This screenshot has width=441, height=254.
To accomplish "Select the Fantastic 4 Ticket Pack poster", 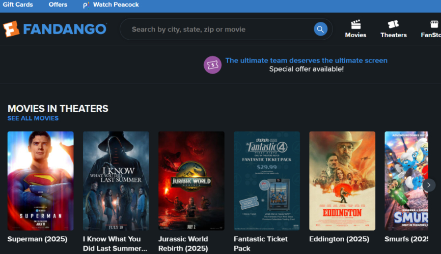I will point(267,181).
